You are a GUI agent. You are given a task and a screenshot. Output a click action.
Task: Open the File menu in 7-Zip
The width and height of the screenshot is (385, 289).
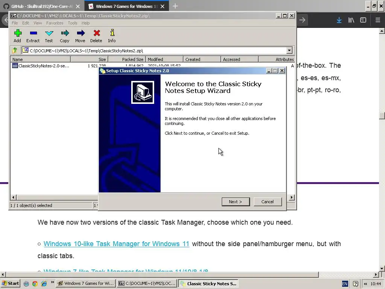pyautogui.click(x=15, y=23)
